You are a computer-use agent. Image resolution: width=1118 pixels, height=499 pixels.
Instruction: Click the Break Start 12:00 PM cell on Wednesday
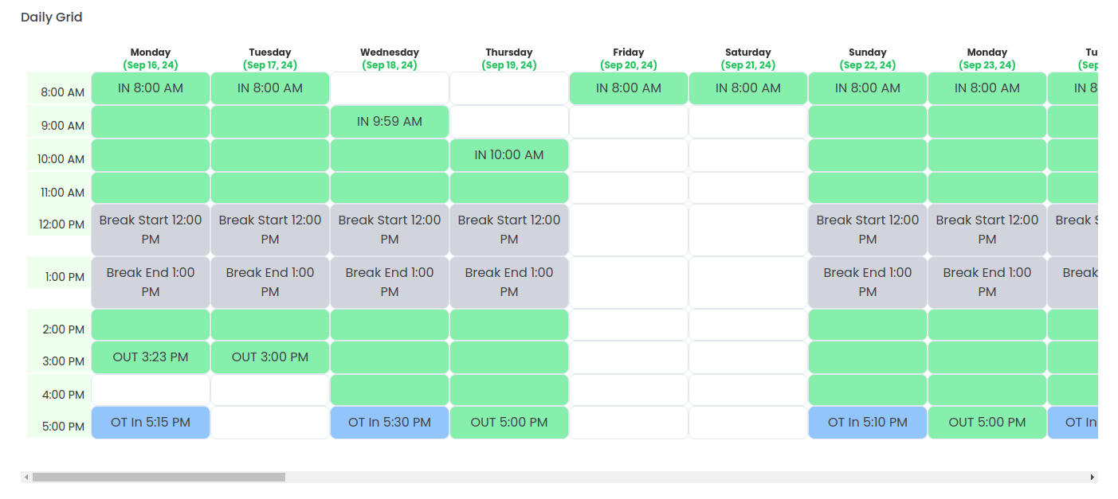[390, 229]
